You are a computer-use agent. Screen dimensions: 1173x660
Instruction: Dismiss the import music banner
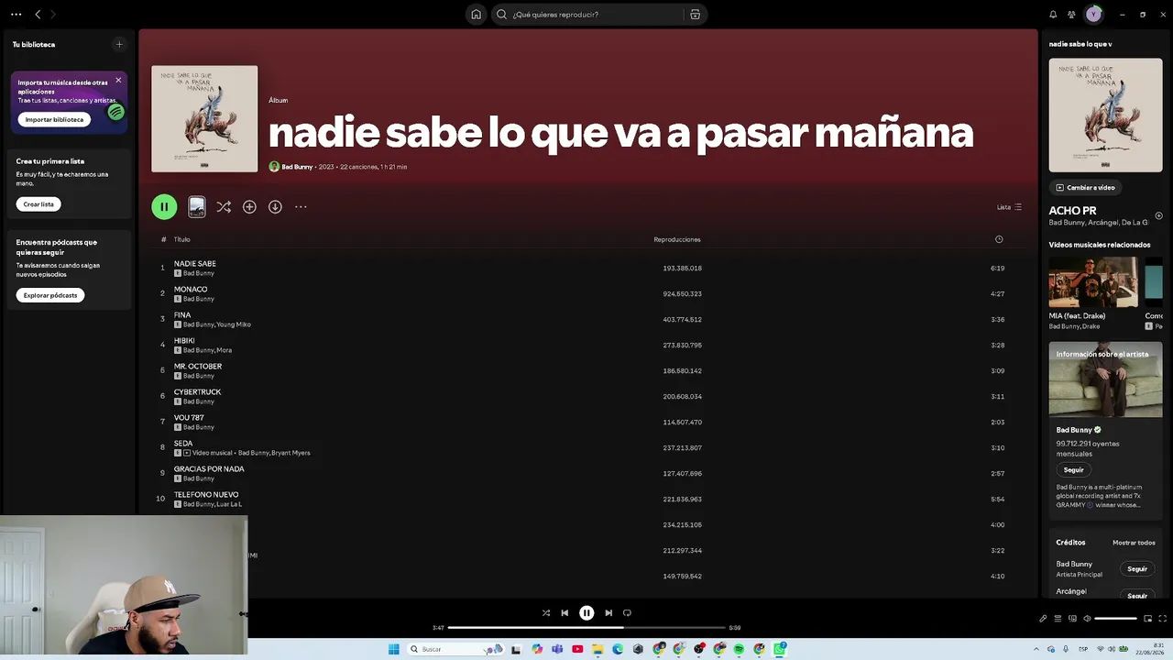(118, 81)
